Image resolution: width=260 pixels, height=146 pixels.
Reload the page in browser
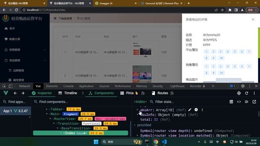coord(16,10)
